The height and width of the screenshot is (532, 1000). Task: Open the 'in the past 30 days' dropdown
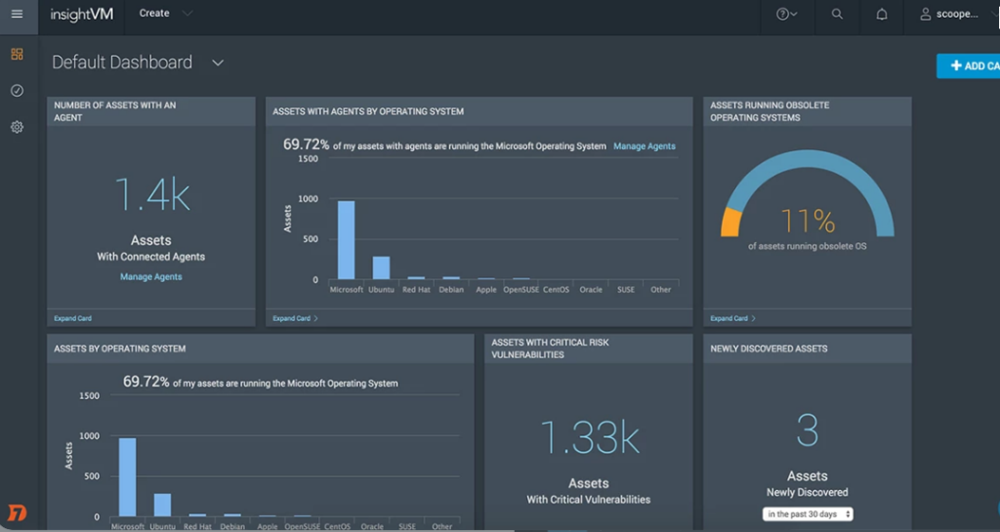coord(808,513)
